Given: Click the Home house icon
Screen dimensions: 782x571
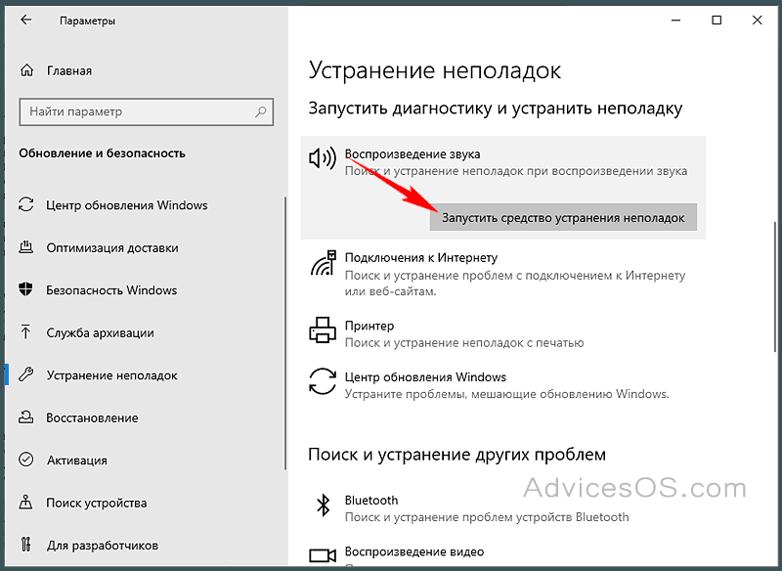Looking at the screenshot, I should [26, 70].
